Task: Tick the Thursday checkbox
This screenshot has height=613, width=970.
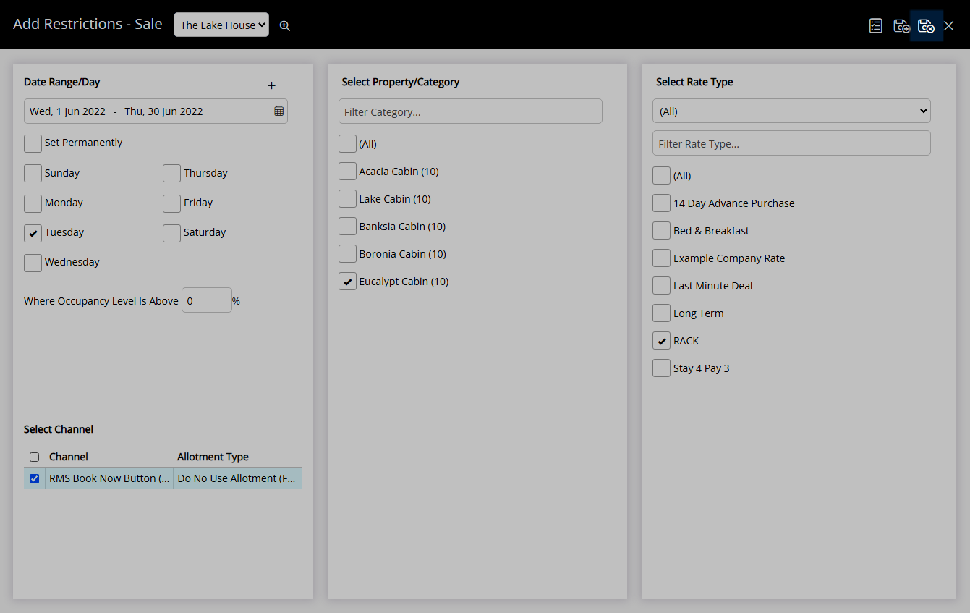Action: 171,174
